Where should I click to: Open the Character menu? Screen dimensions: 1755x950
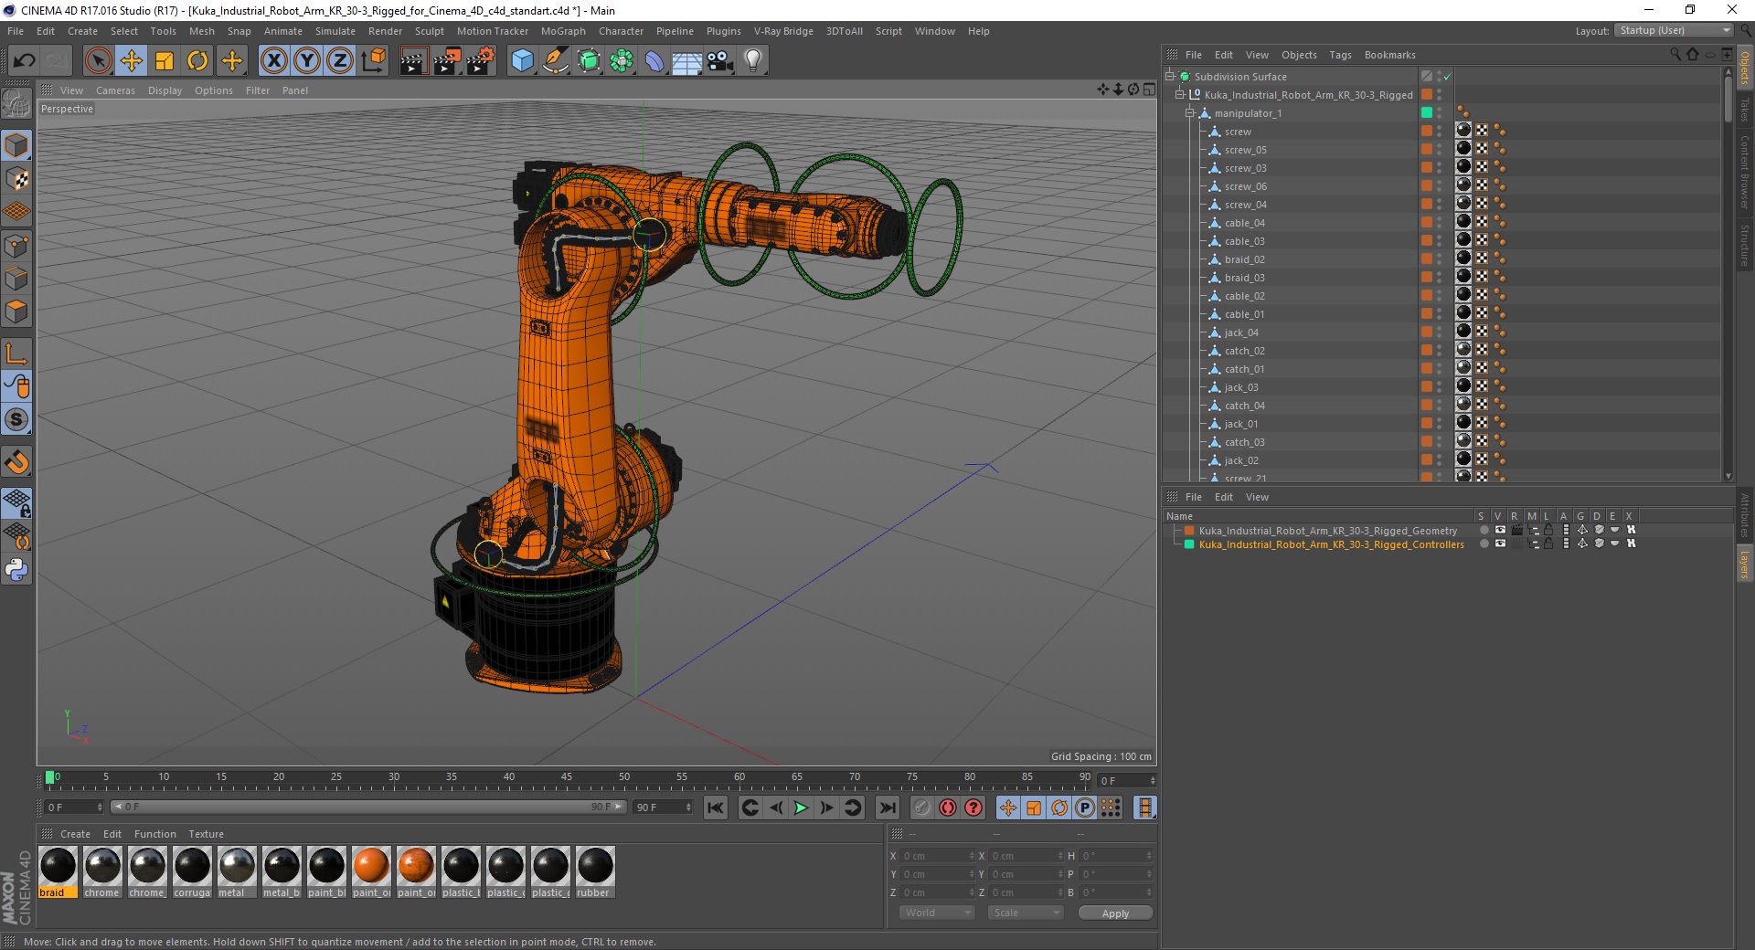621,31
